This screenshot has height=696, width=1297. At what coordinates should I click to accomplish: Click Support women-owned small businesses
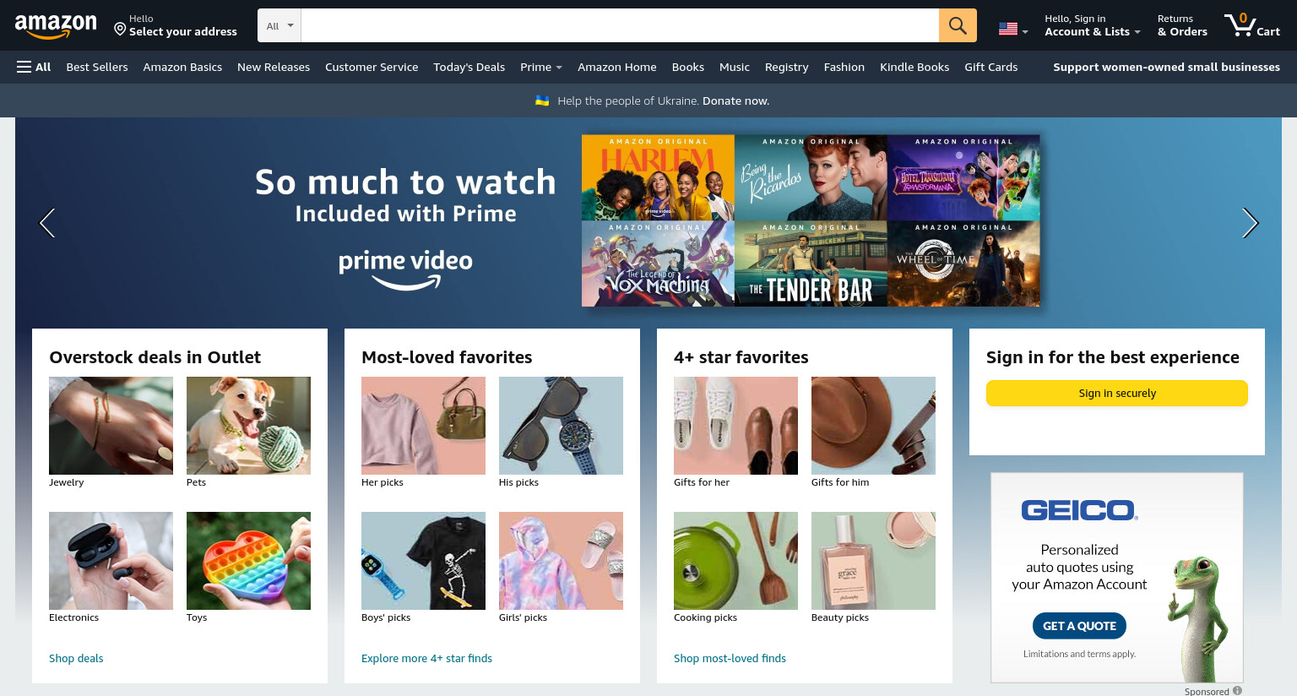tap(1166, 67)
